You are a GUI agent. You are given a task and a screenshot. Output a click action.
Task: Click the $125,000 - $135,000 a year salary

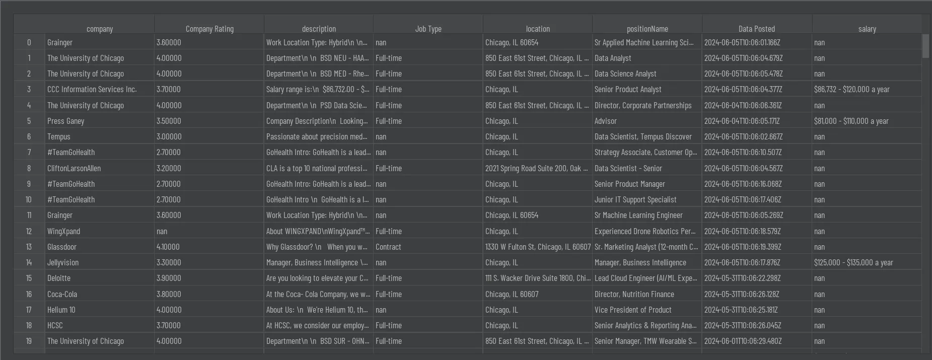tap(867, 262)
